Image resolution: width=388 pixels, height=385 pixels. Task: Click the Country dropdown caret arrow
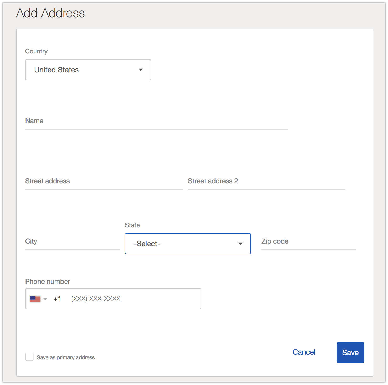pyautogui.click(x=141, y=70)
